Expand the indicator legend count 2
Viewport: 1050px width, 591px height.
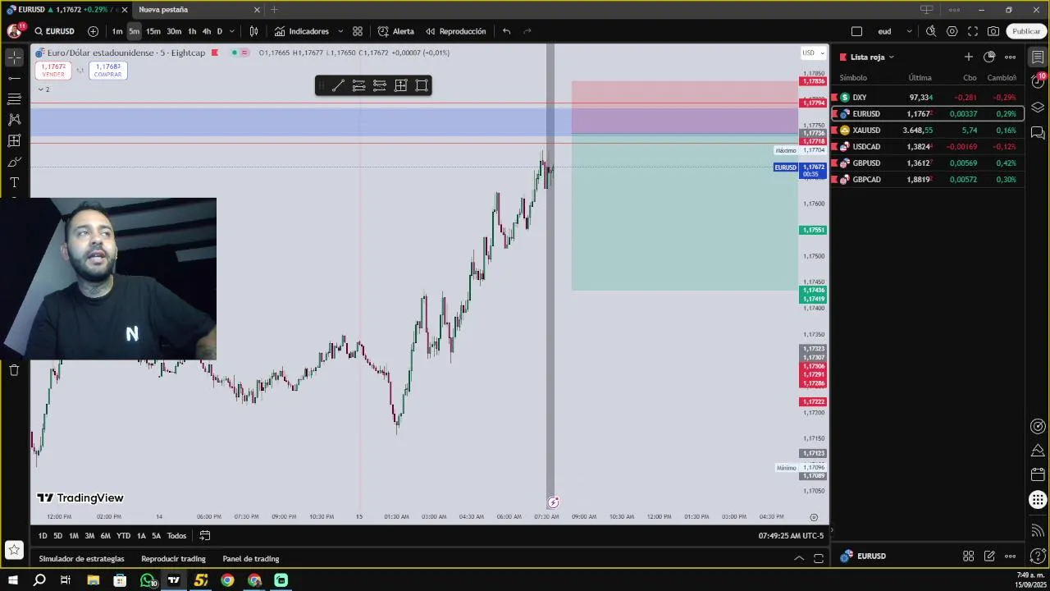(43, 89)
